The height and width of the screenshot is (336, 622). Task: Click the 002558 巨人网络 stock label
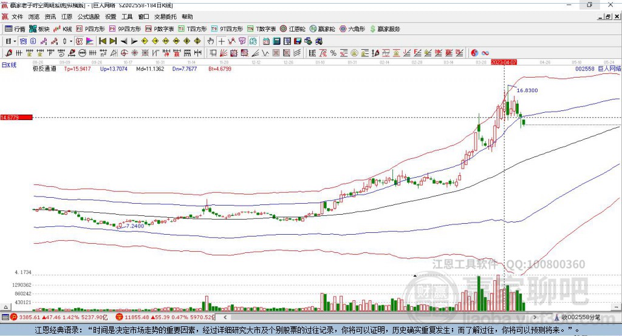(598, 69)
